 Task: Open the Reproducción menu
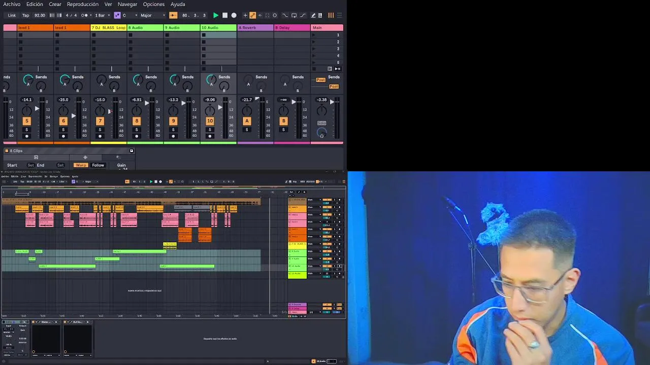click(83, 4)
